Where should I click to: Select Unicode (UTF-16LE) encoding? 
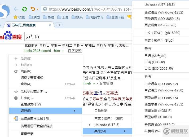[161, 5]
